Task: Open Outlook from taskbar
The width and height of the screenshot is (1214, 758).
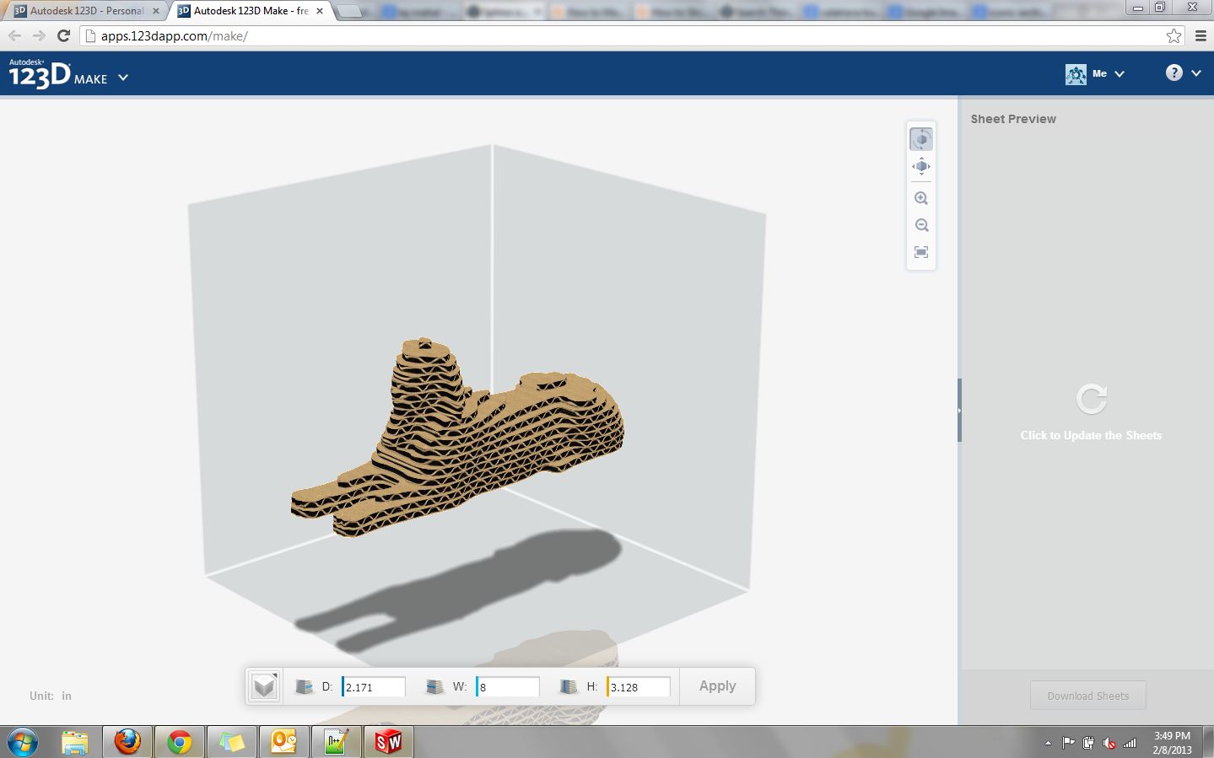Action: (x=283, y=742)
